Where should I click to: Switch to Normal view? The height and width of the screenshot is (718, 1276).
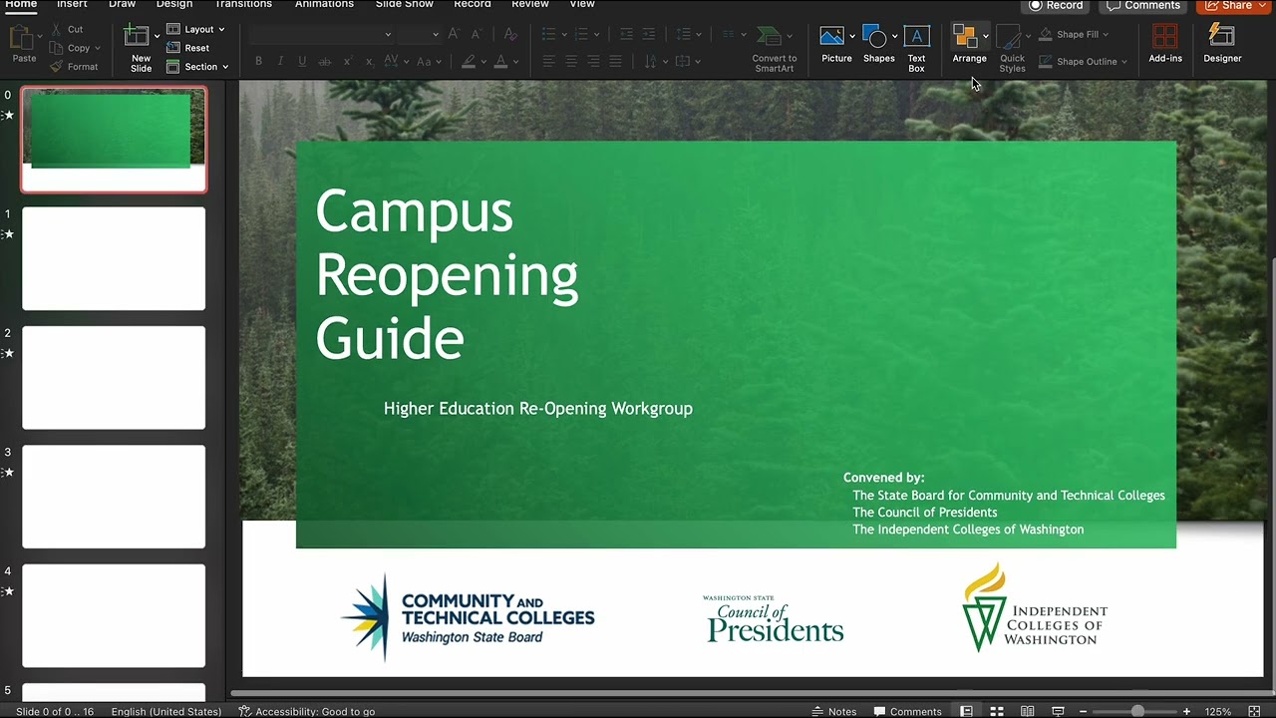966,711
